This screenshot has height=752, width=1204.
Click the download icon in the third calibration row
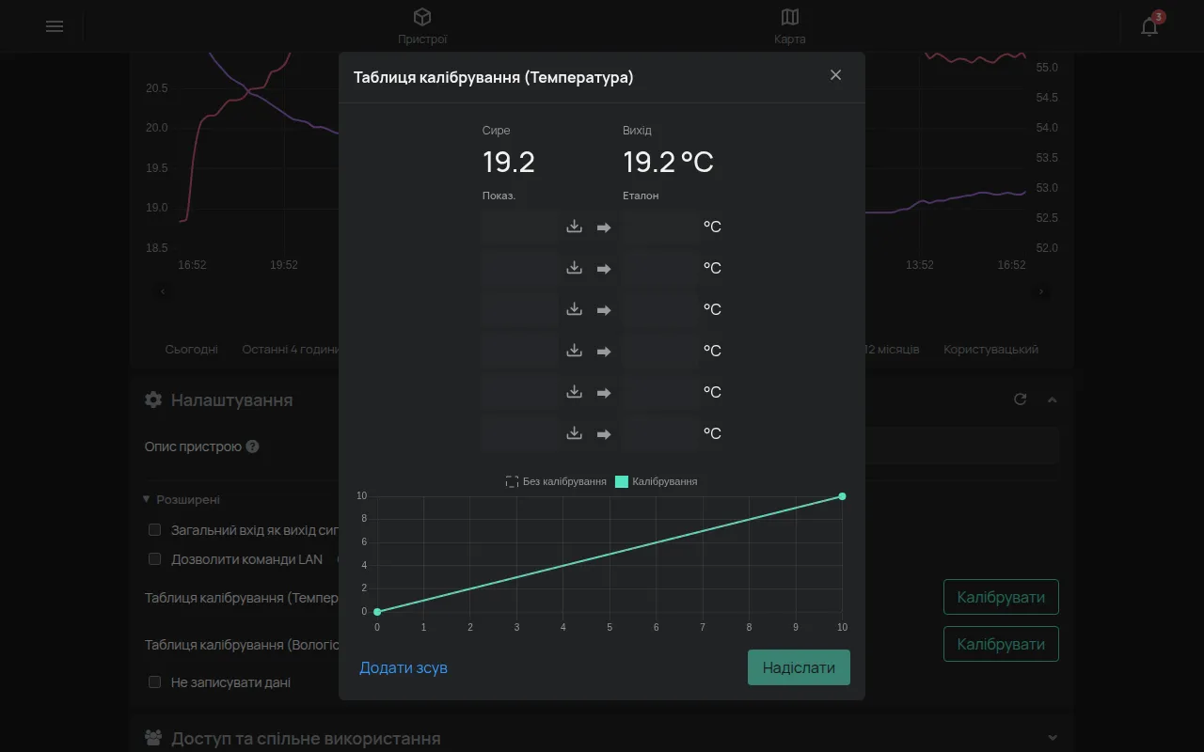pyautogui.click(x=575, y=309)
